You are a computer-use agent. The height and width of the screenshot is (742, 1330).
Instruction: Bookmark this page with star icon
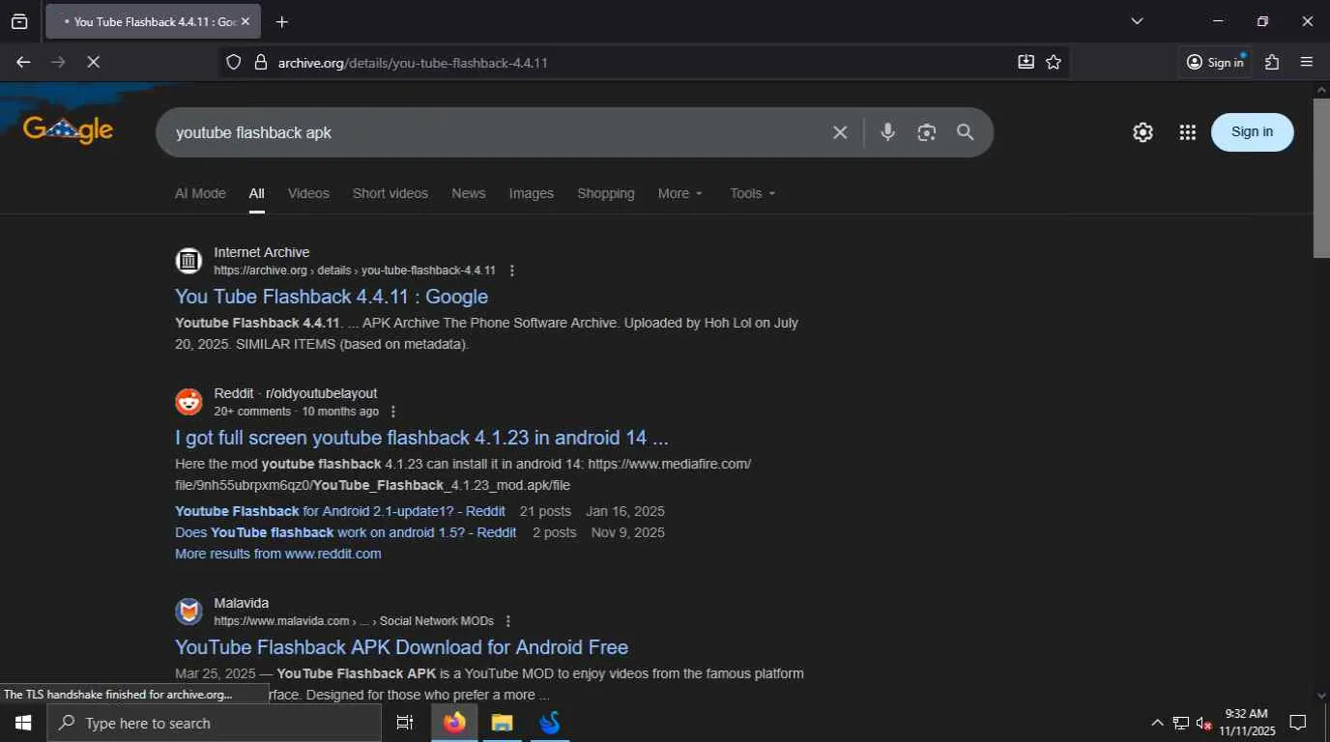(x=1054, y=62)
